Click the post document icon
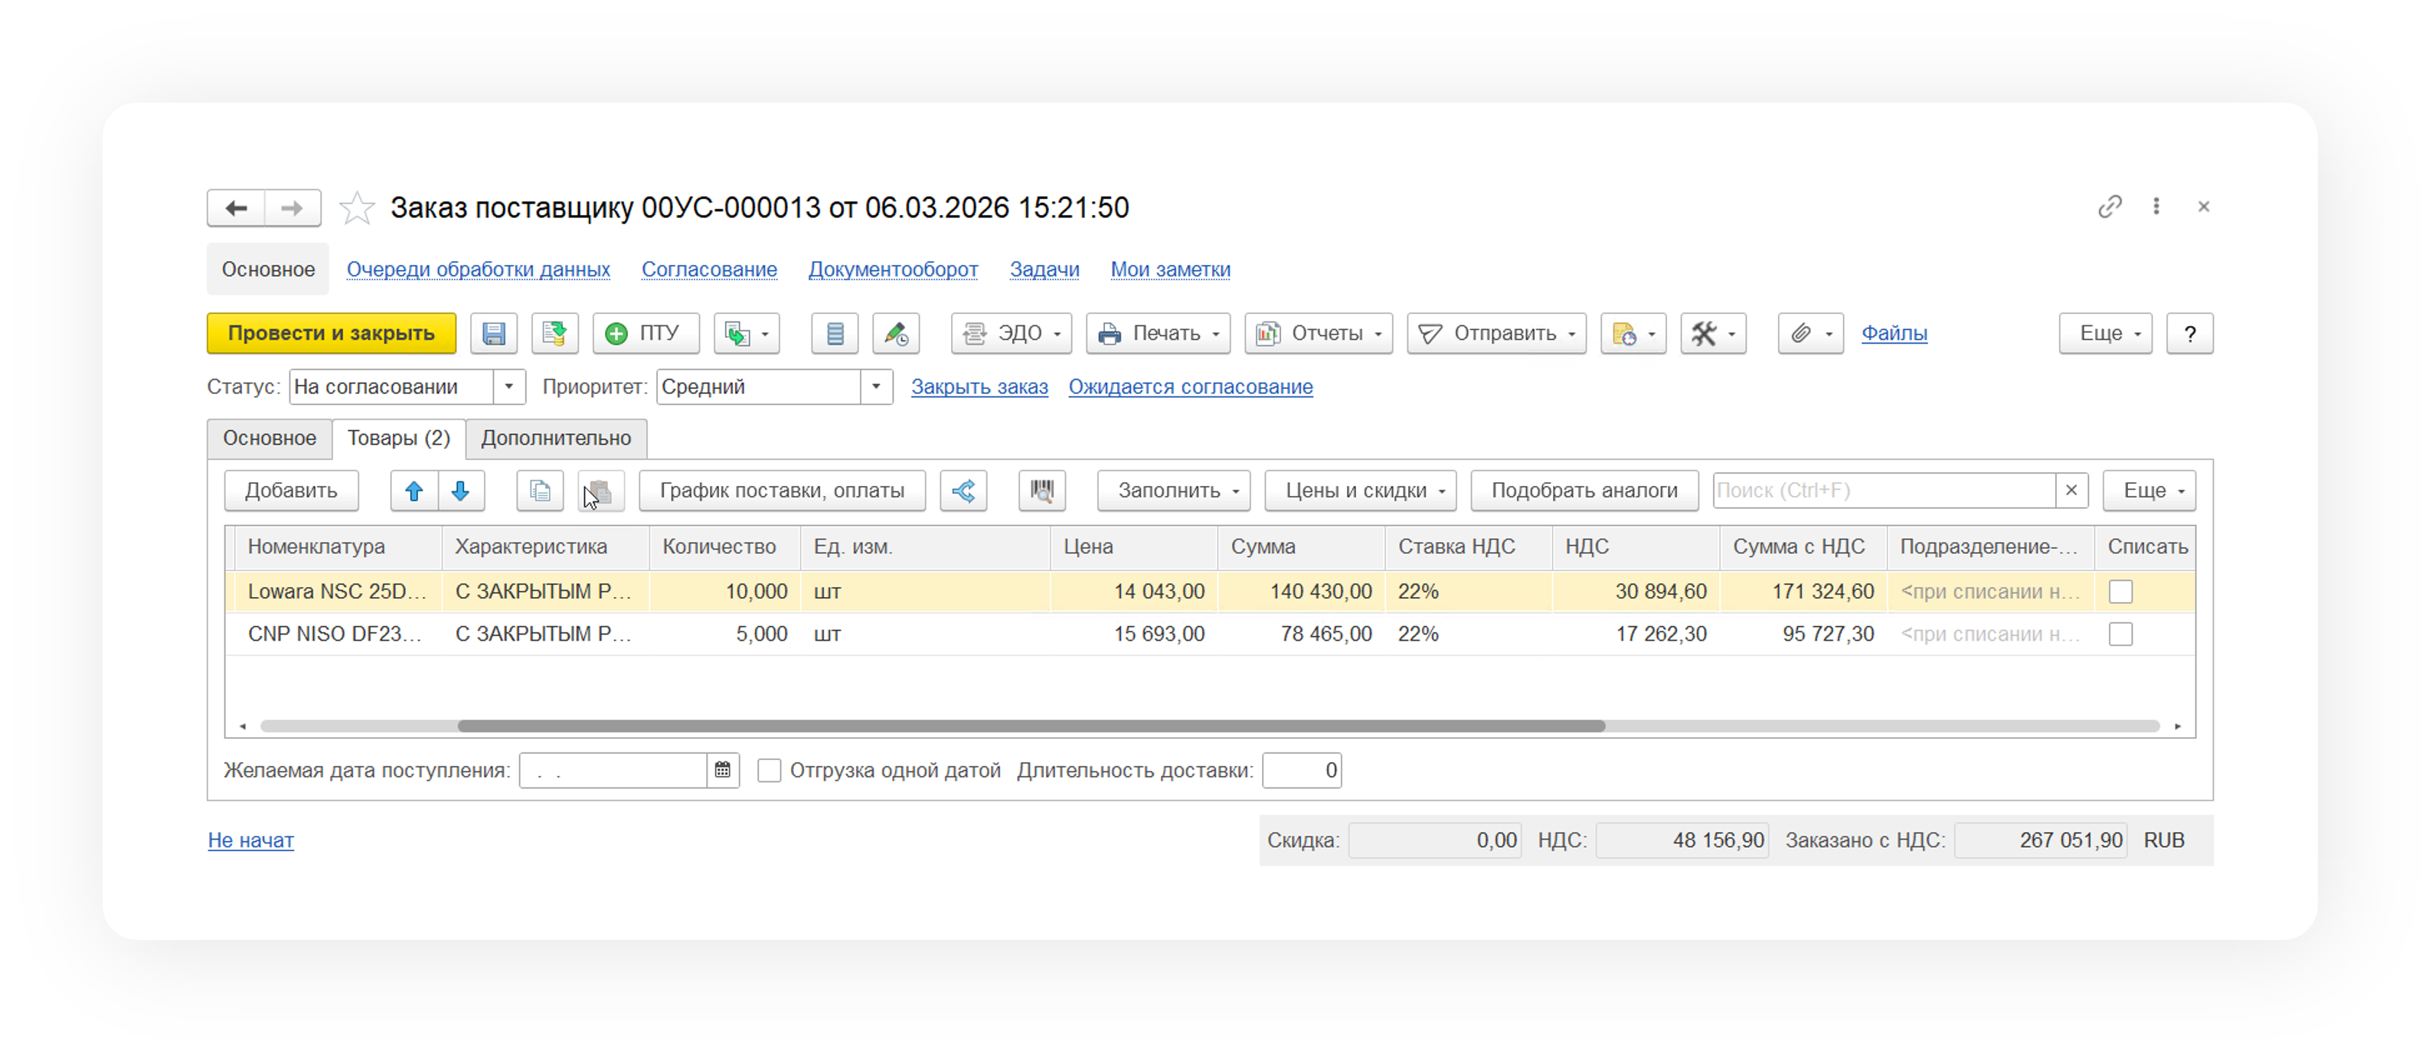This screenshot has height=1057, width=2435. [555, 334]
